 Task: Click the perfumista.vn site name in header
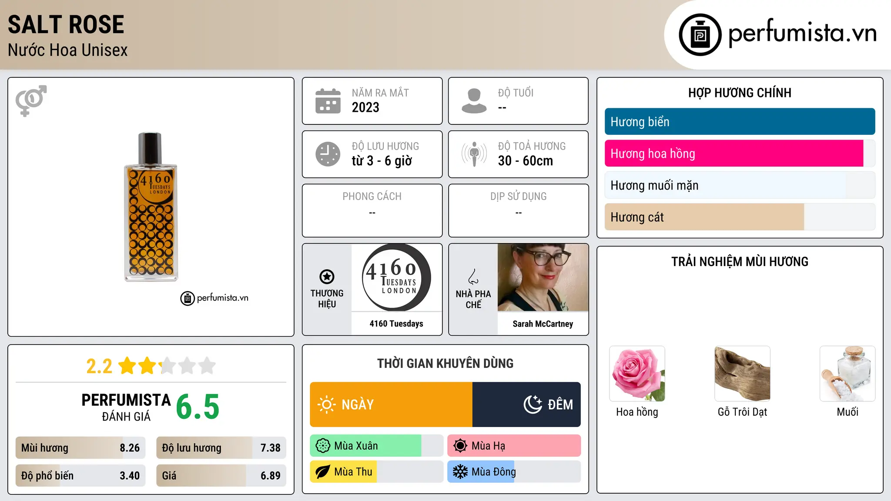(x=802, y=33)
